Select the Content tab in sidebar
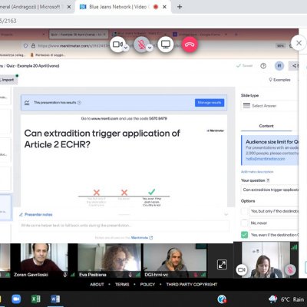Viewport: 307px width, 307px height. (x=266, y=126)
